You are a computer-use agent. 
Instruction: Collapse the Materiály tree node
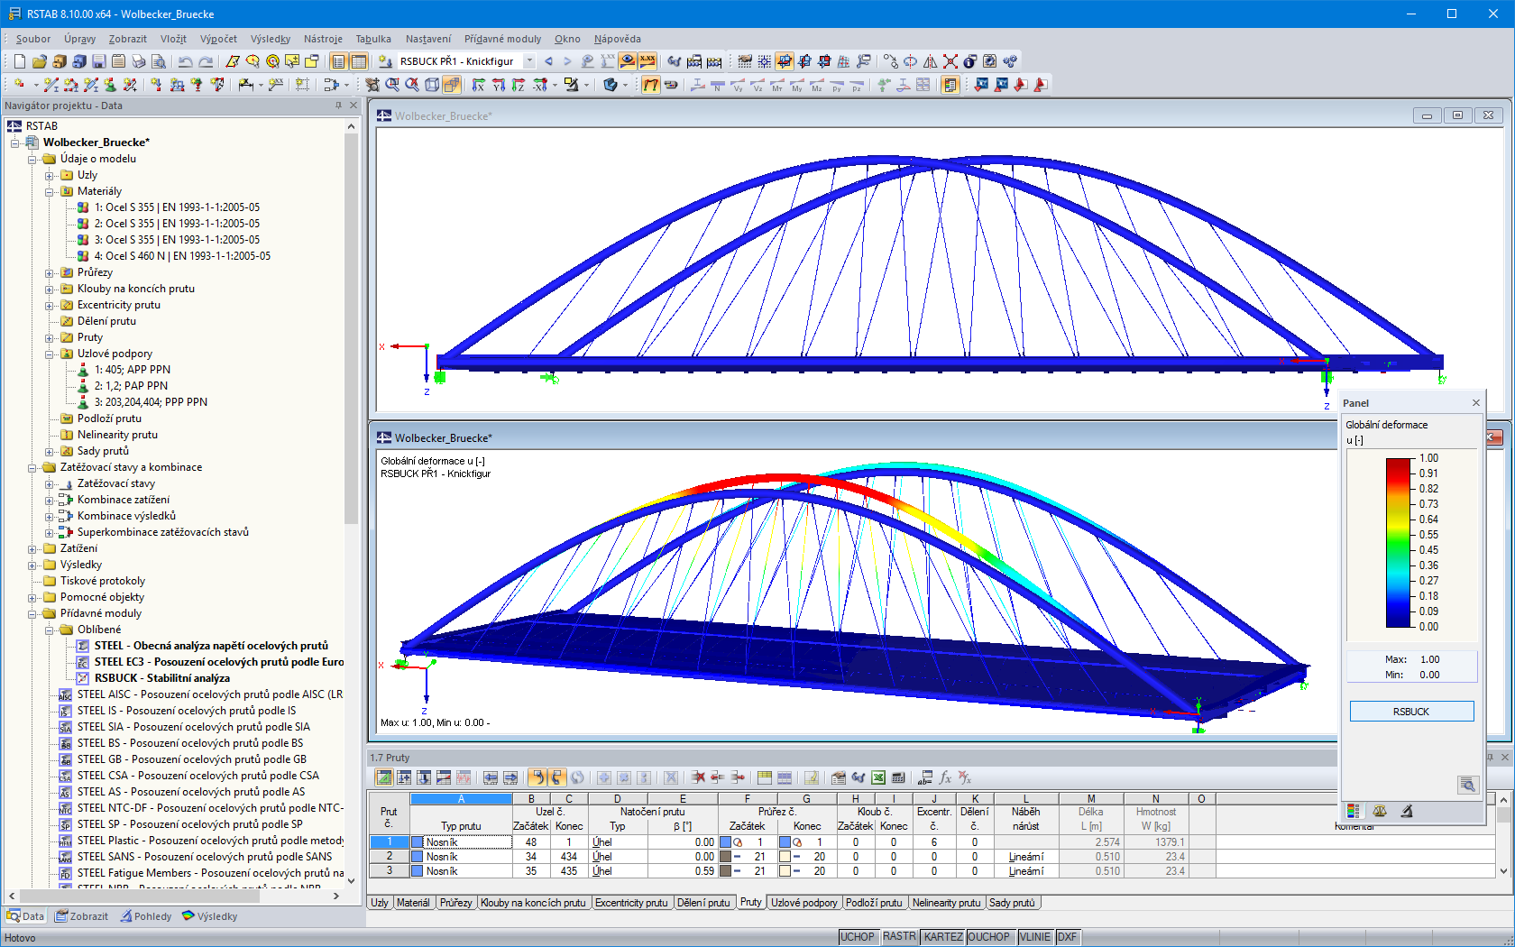pos(50,191)
